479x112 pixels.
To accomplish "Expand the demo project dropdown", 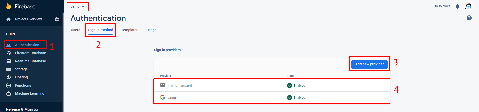I will pyautogui.click(x=77, y=6).
